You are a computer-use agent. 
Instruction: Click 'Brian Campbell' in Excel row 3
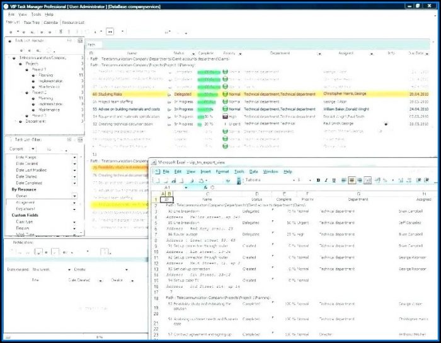[410, 211]
